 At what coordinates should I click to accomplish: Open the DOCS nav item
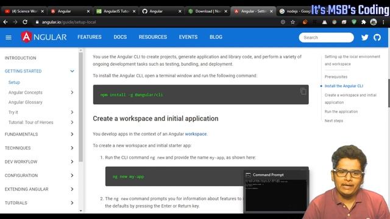120,37
